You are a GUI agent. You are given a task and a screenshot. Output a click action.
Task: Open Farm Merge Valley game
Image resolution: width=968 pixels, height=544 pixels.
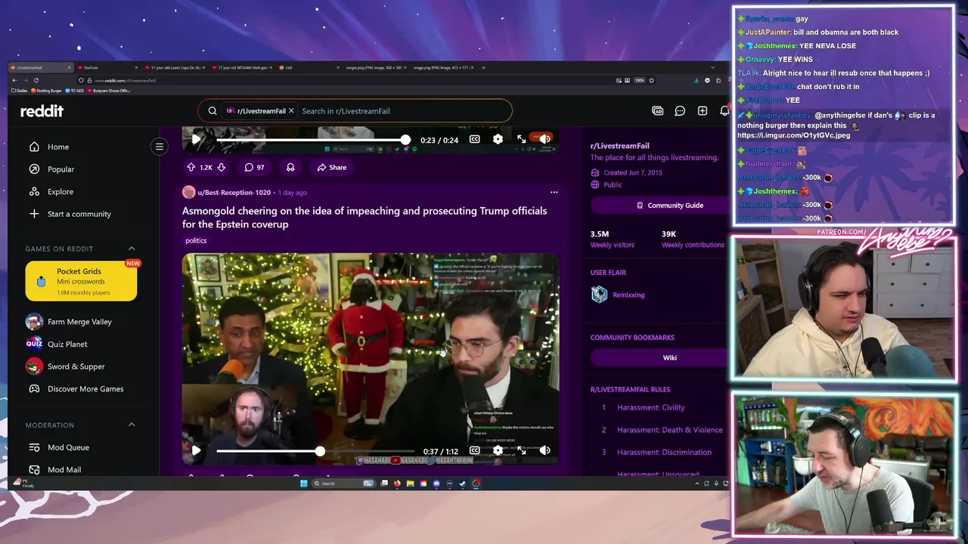click(79, 322)
